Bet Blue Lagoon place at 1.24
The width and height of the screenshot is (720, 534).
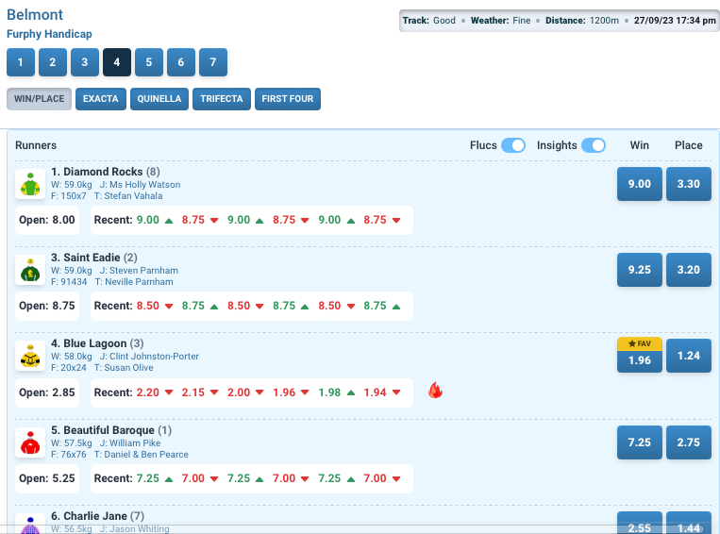[x=688, y=356]
